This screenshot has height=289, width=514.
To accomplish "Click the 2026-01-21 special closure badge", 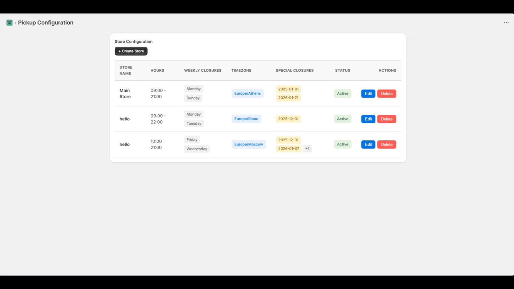I will pos(288,98).
